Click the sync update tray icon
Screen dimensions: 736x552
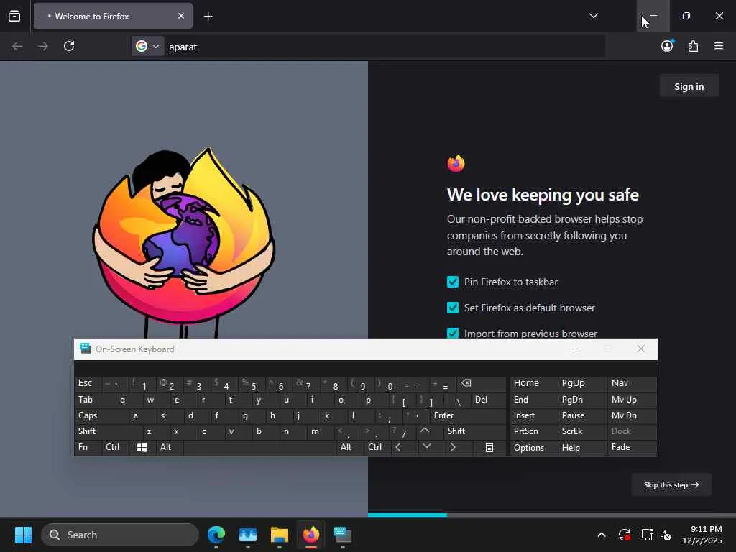point(625,535)
